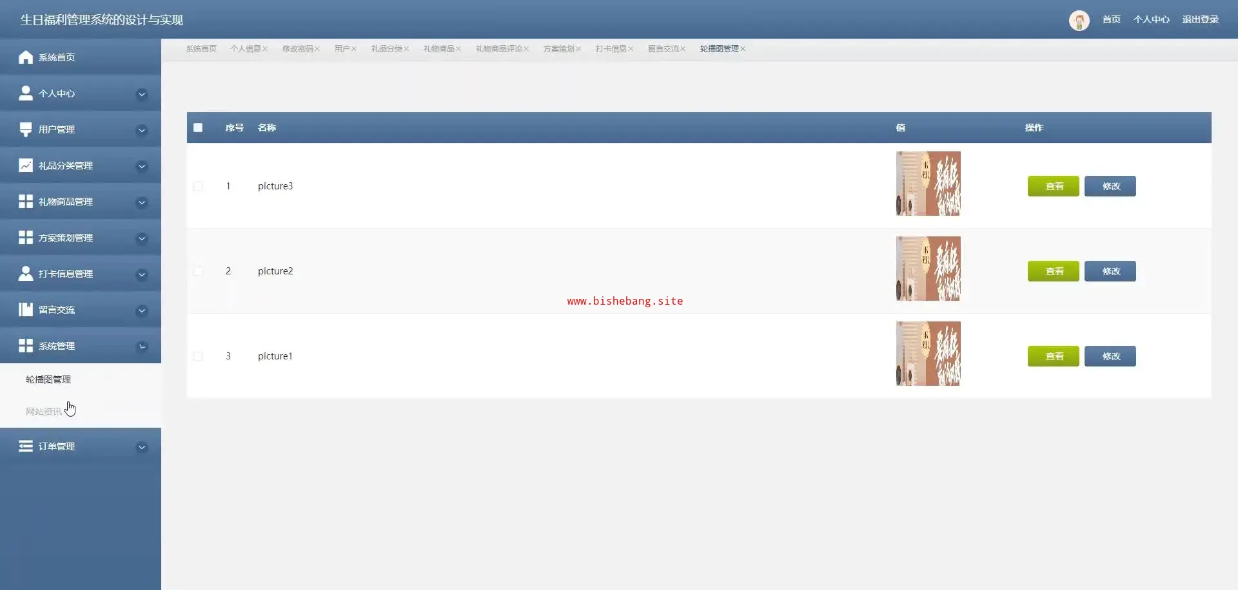
Task: Expand the 礼品分类管理 menu arrow
Action: coord(142,166)
